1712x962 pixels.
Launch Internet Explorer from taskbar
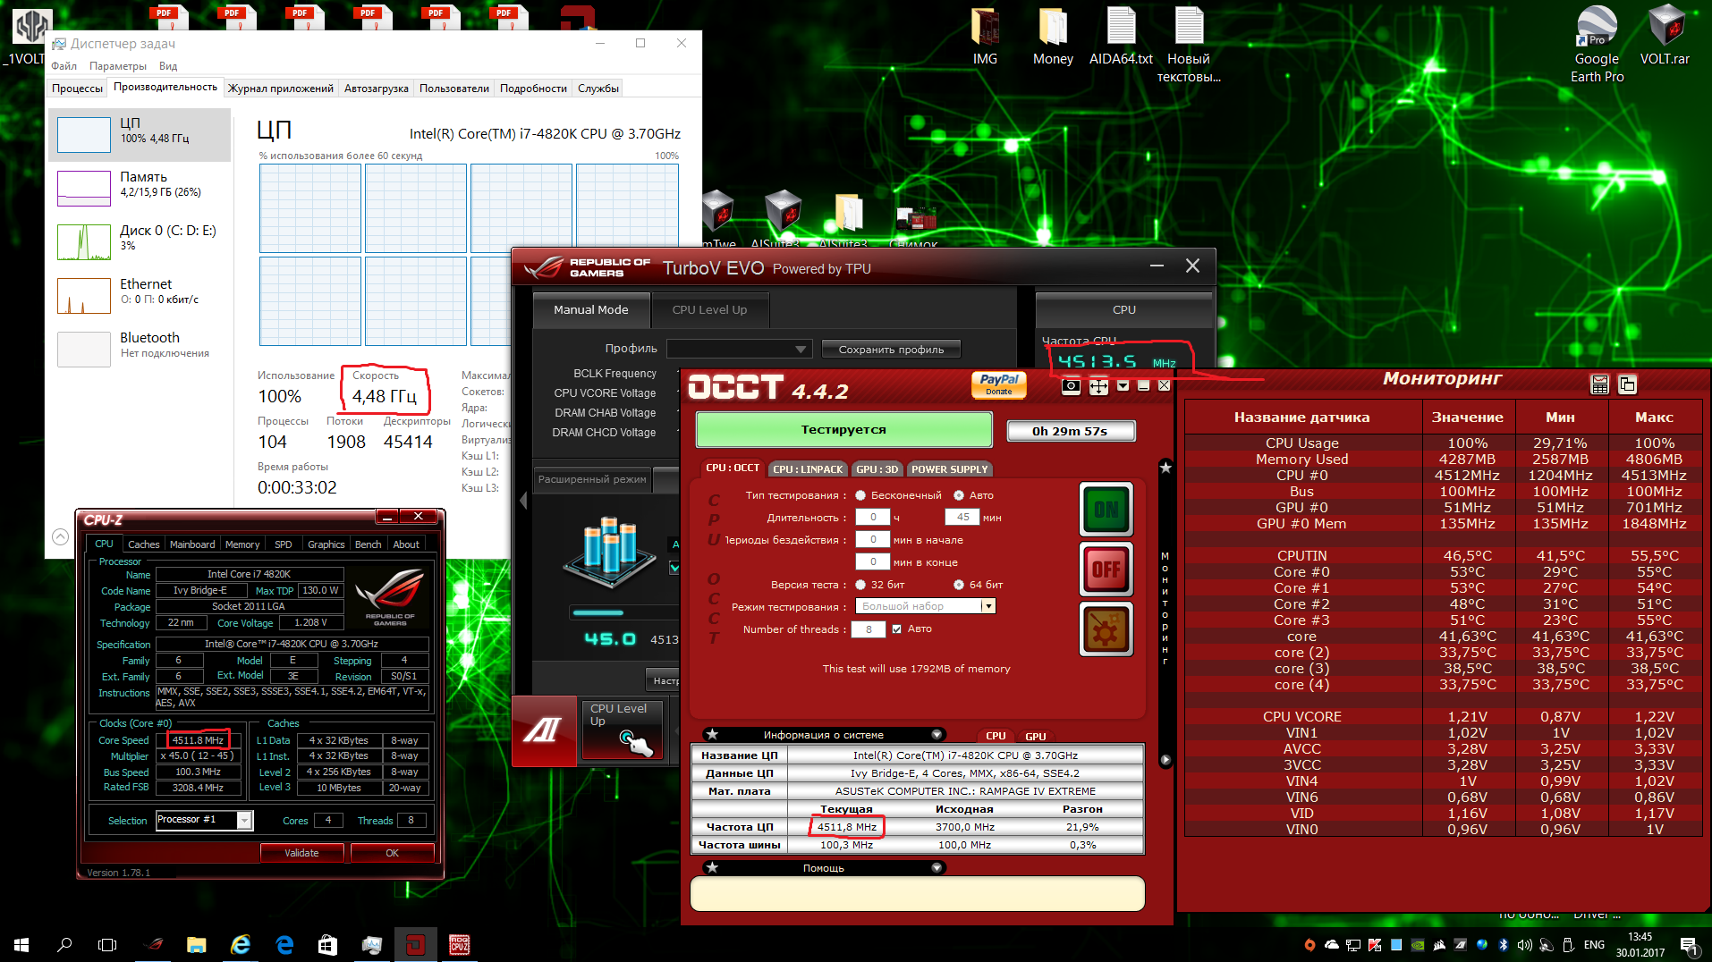tap(240, 944)
